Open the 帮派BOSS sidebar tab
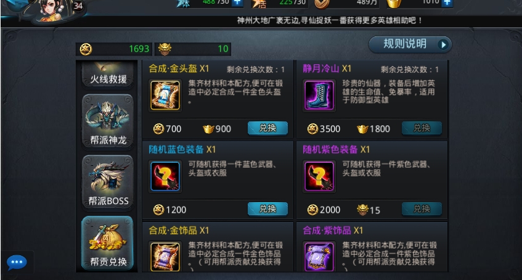The image size is (522, 280). coord(108,182)
